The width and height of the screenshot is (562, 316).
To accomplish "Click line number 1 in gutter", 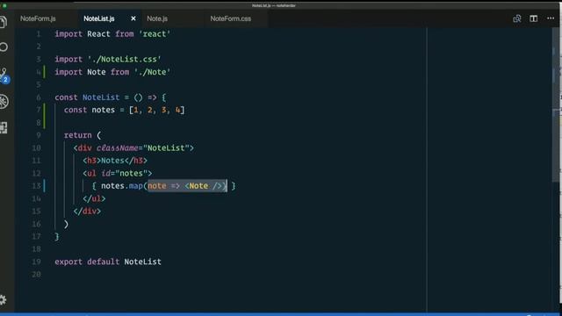I will 39,34.
